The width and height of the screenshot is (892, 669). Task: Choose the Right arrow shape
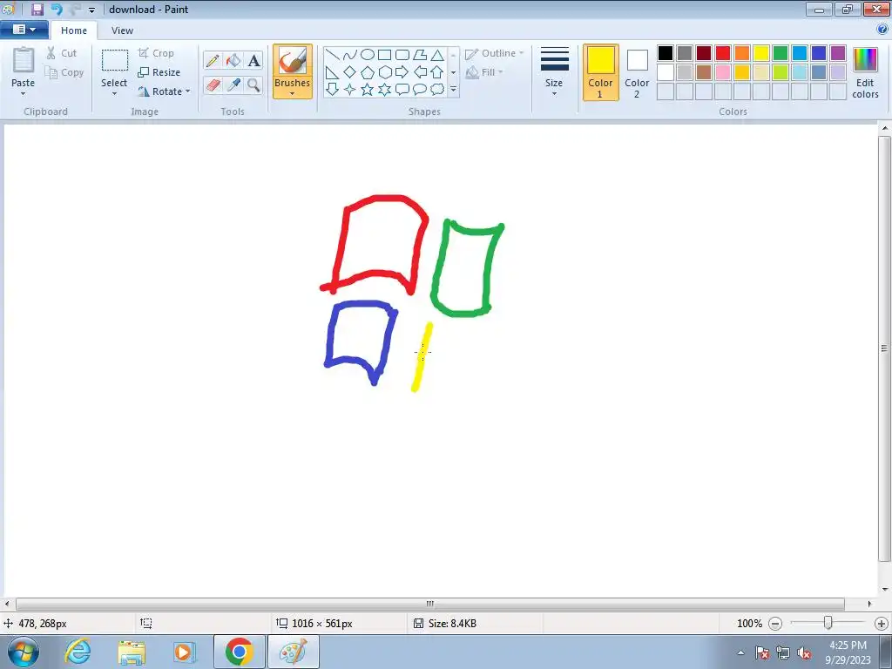[x=402, y=72]
